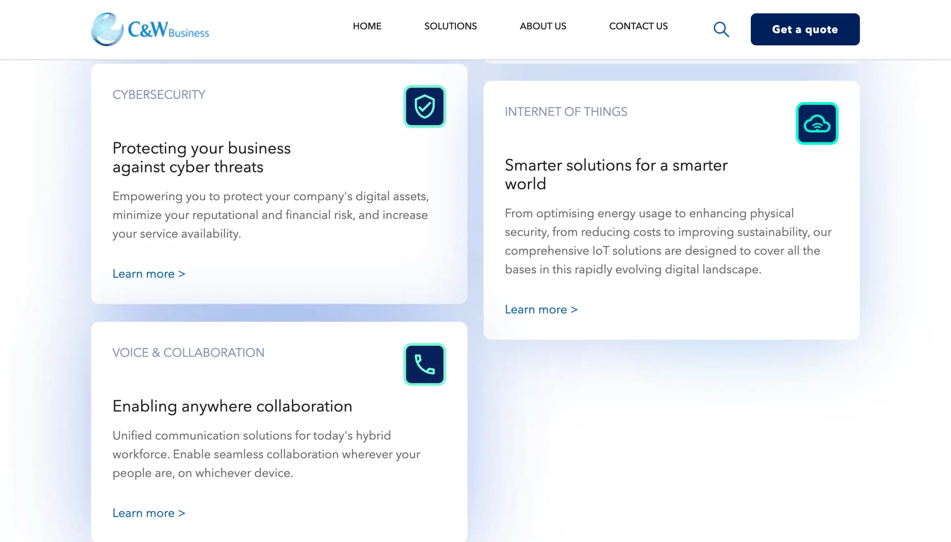Follow Learn more under Voice & Collaboration
This screenshot has height=542, width=951.
click(x=149, y=513)
